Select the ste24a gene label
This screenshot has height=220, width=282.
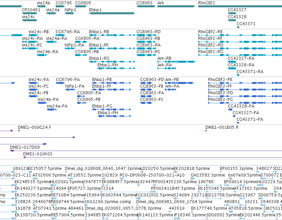(x=53, y=10)
